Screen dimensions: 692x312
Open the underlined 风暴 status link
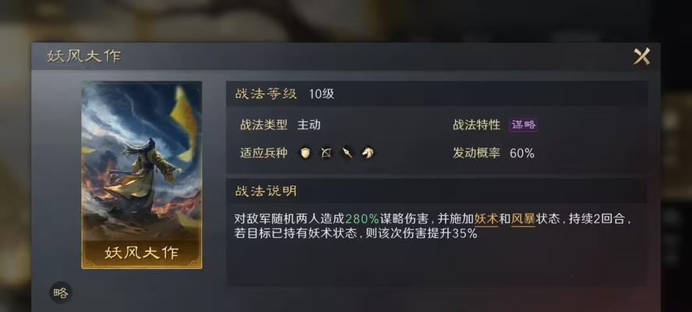[x=523, y=218]
